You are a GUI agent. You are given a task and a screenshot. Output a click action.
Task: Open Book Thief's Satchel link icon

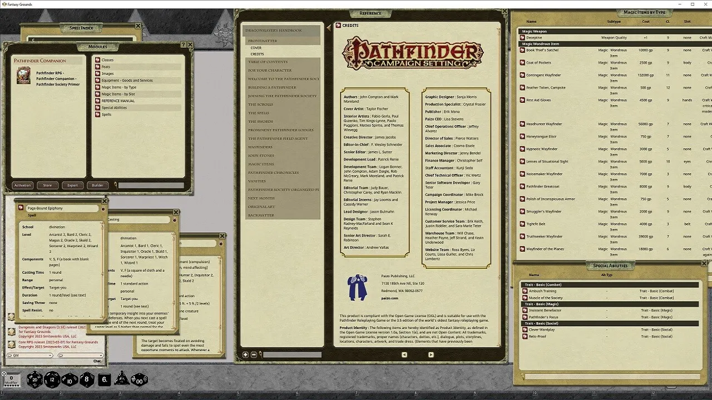tap(522, 50)
